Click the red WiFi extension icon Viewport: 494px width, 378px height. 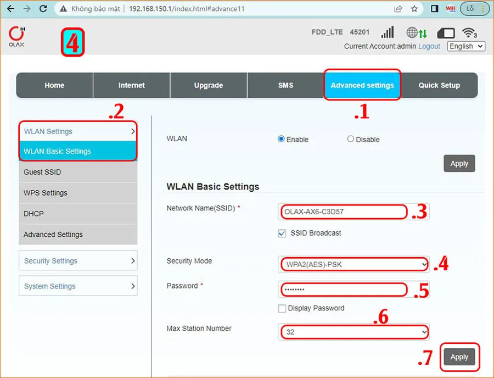451,9
